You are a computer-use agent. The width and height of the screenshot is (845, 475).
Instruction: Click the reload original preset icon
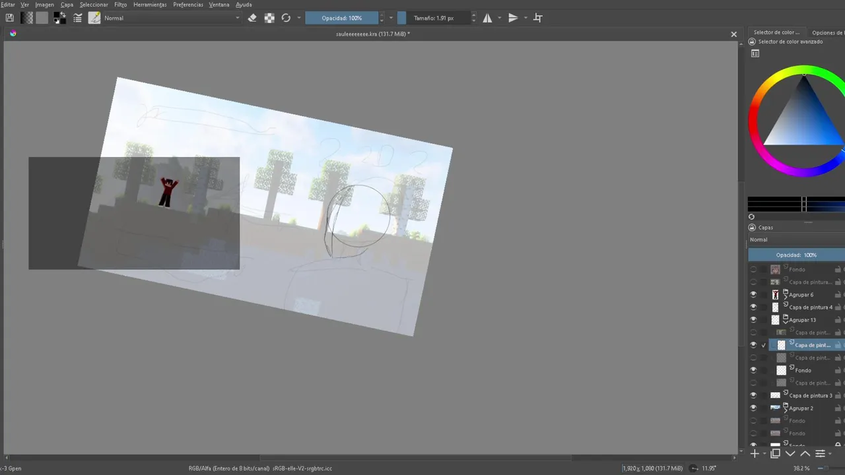click(286, 18)
